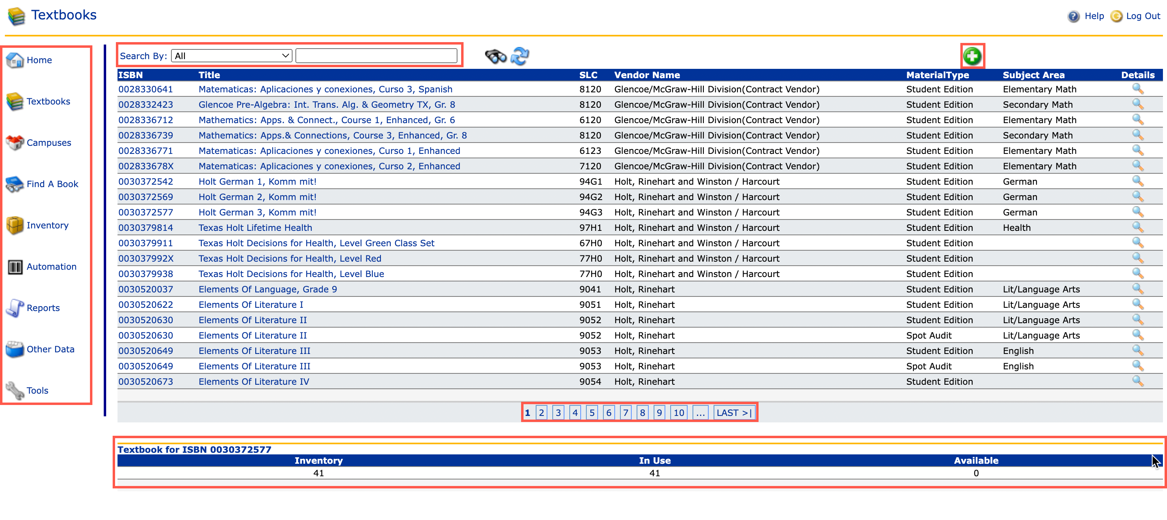Open details magnifier for Holt German 3

[x=1137, y=212]
